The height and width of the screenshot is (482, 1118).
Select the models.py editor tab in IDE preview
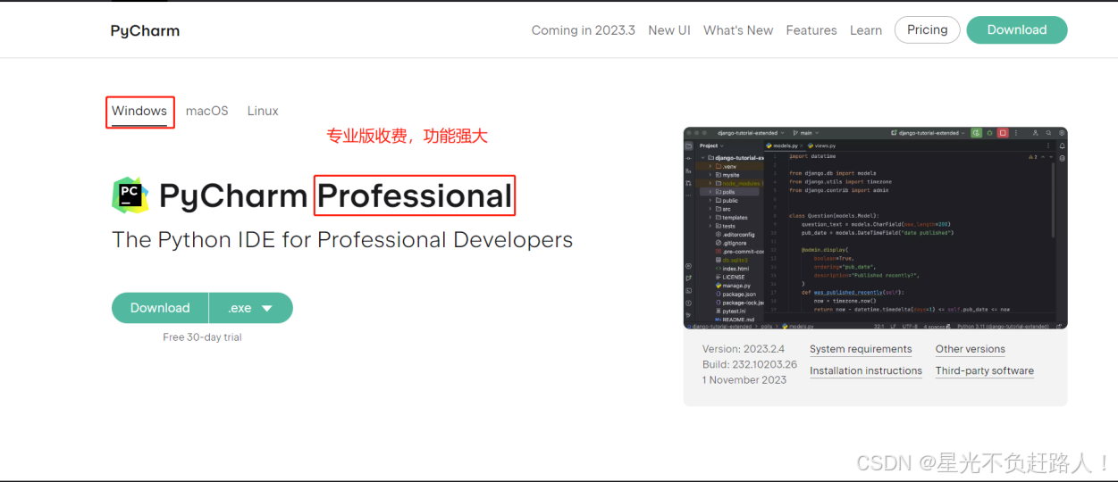point(783,145)
